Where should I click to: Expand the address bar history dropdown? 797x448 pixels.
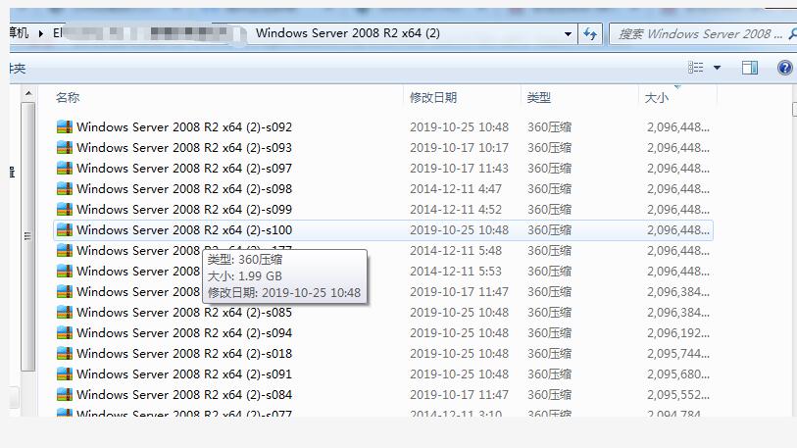tap(568, 34)
